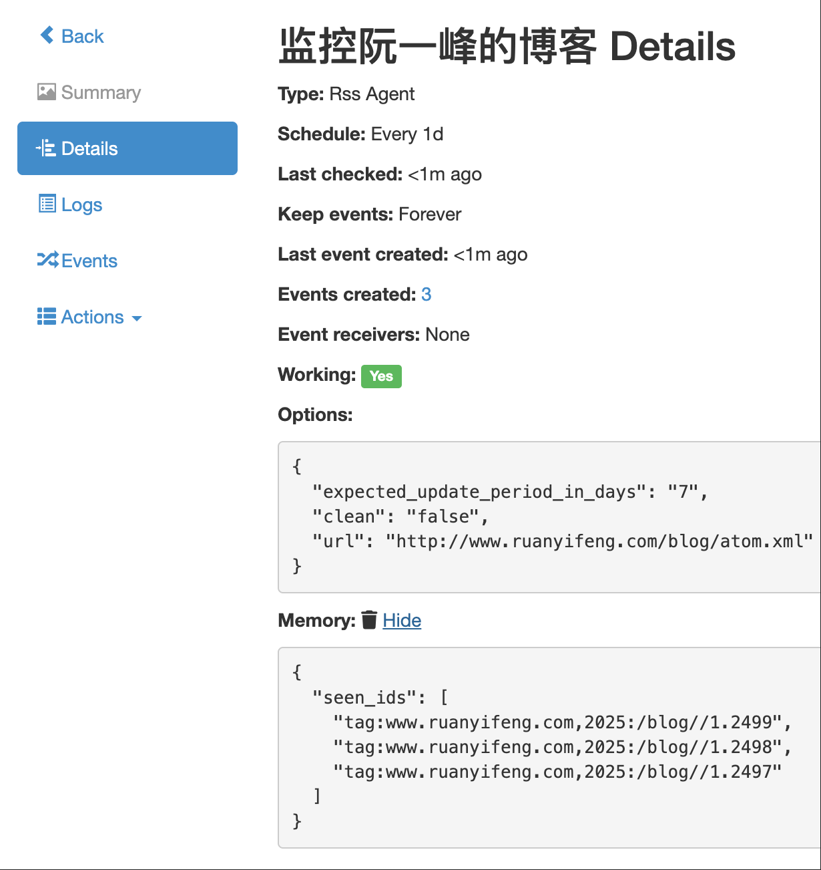Image resolution: width=821 pixels, height=870 pixels.
Task: Open the Actions menu
Action: [x=89, y=317]
